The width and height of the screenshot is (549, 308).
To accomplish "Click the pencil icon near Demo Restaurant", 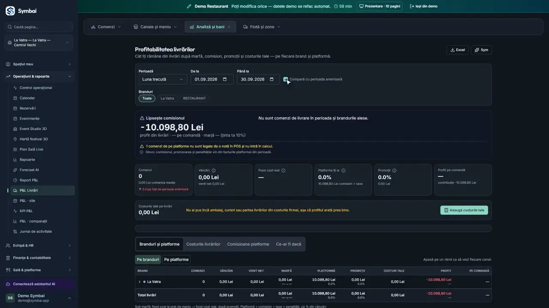I will 189,6.
